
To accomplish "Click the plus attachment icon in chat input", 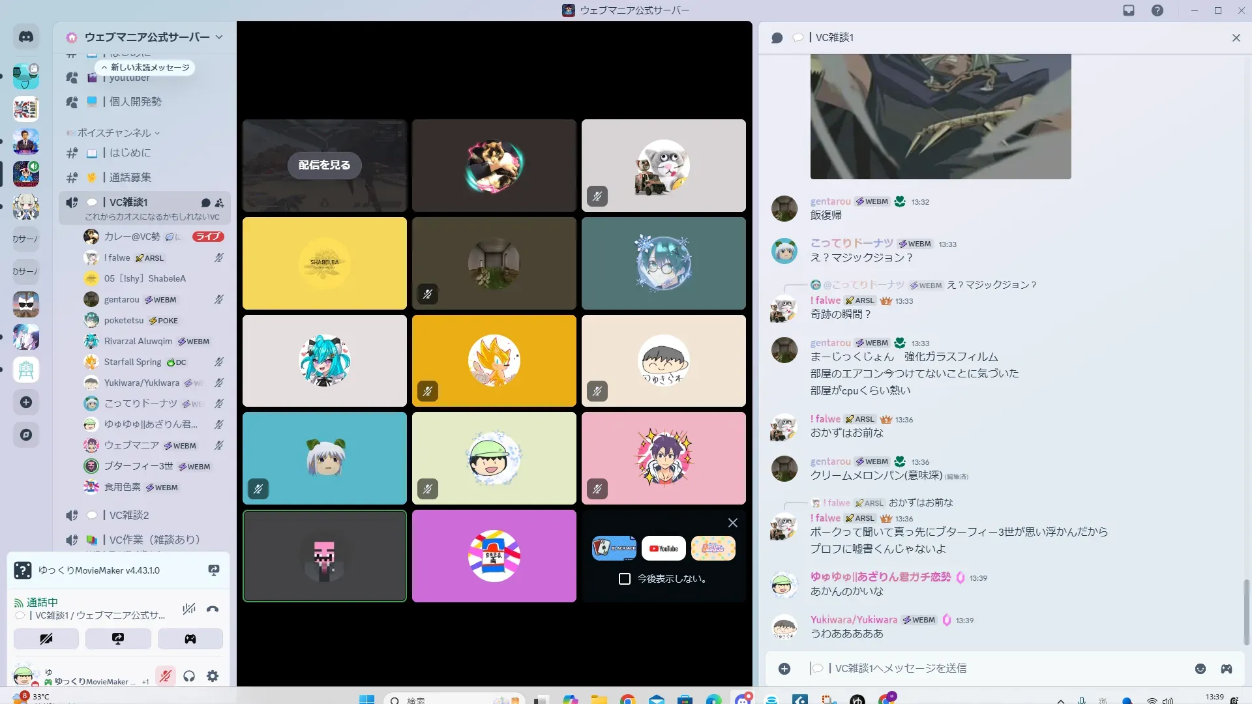I will tap(784, 669).
